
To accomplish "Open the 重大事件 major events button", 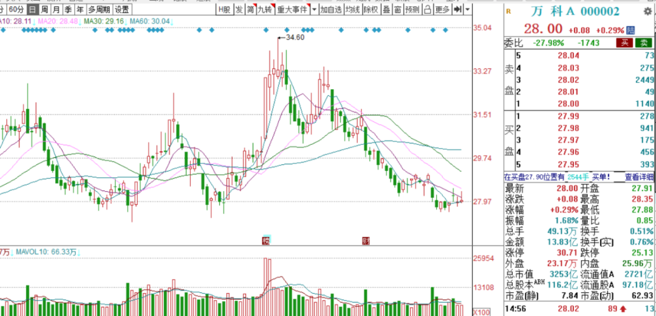I will point(292,9).
